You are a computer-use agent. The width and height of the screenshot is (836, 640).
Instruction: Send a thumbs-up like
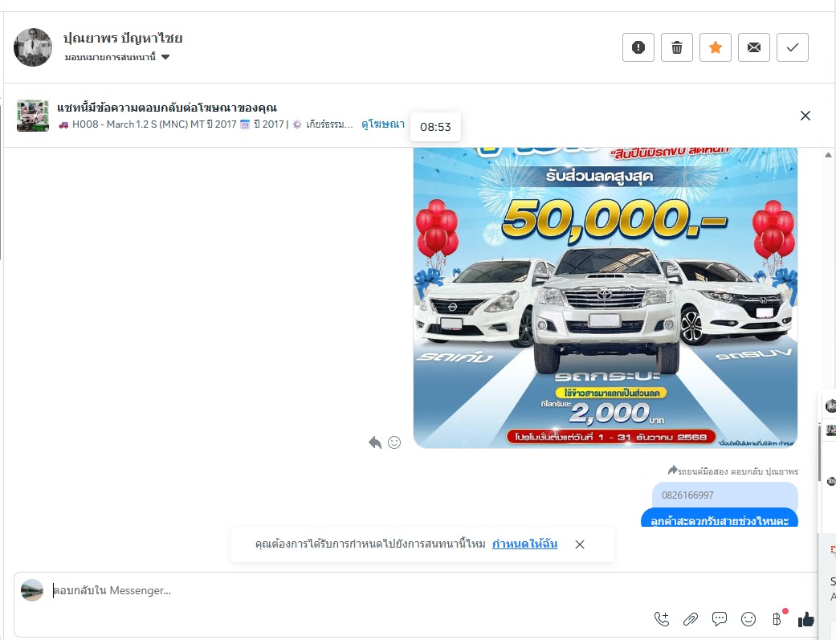[805, 618]
